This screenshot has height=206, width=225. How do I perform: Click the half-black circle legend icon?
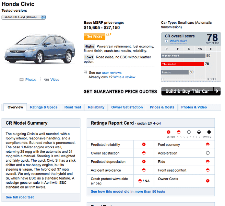[x=199, y=132]
